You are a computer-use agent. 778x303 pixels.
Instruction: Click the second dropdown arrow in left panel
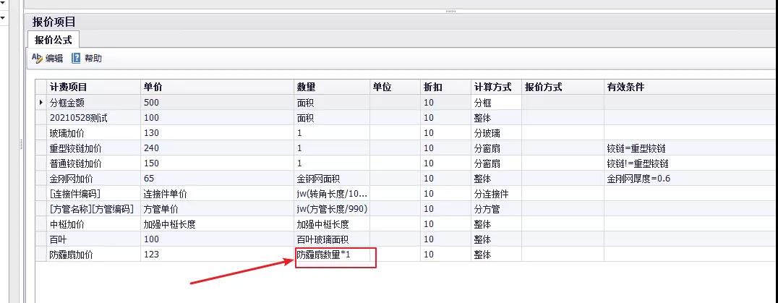coord(3,17)
